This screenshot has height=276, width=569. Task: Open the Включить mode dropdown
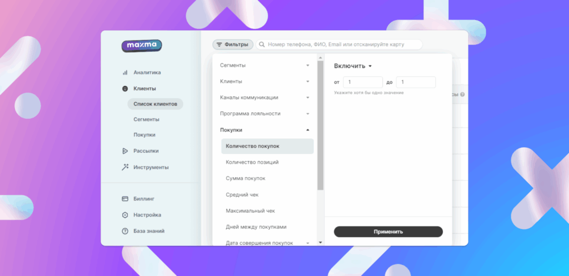coord(353,66)
